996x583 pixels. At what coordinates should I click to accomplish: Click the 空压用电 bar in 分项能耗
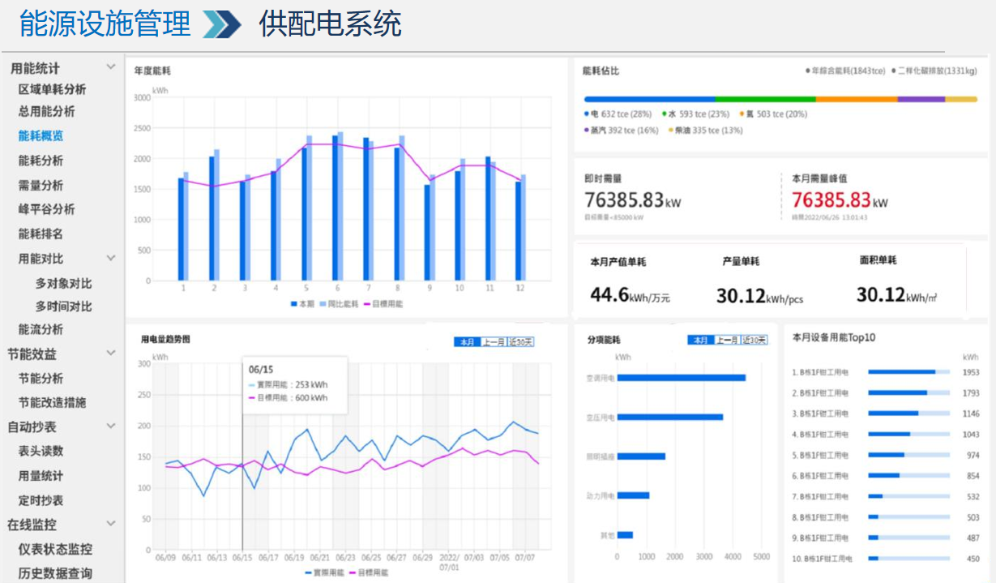[x=670, y=417]
